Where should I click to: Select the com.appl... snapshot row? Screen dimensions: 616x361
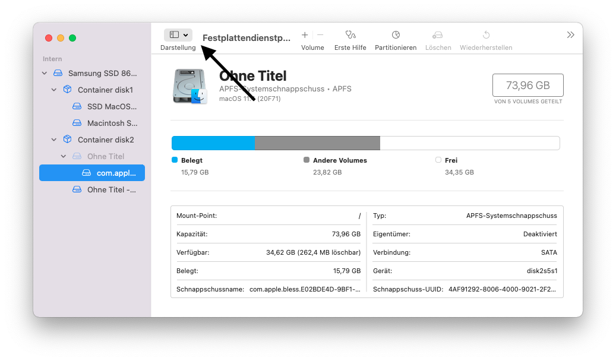(92, 173)
